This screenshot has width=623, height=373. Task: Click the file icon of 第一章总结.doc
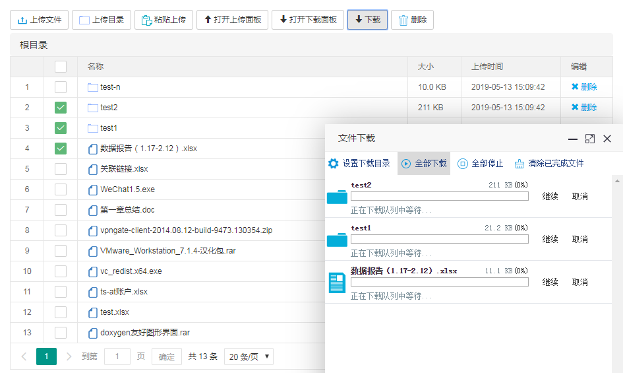pos(92,210)
